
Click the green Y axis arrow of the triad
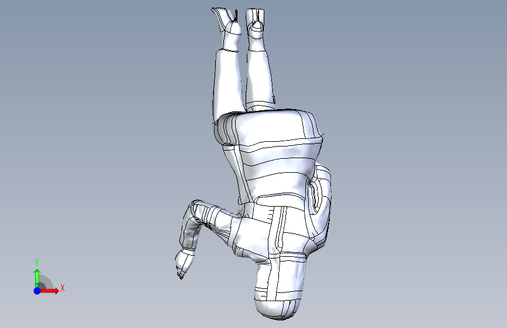point(37,278)
